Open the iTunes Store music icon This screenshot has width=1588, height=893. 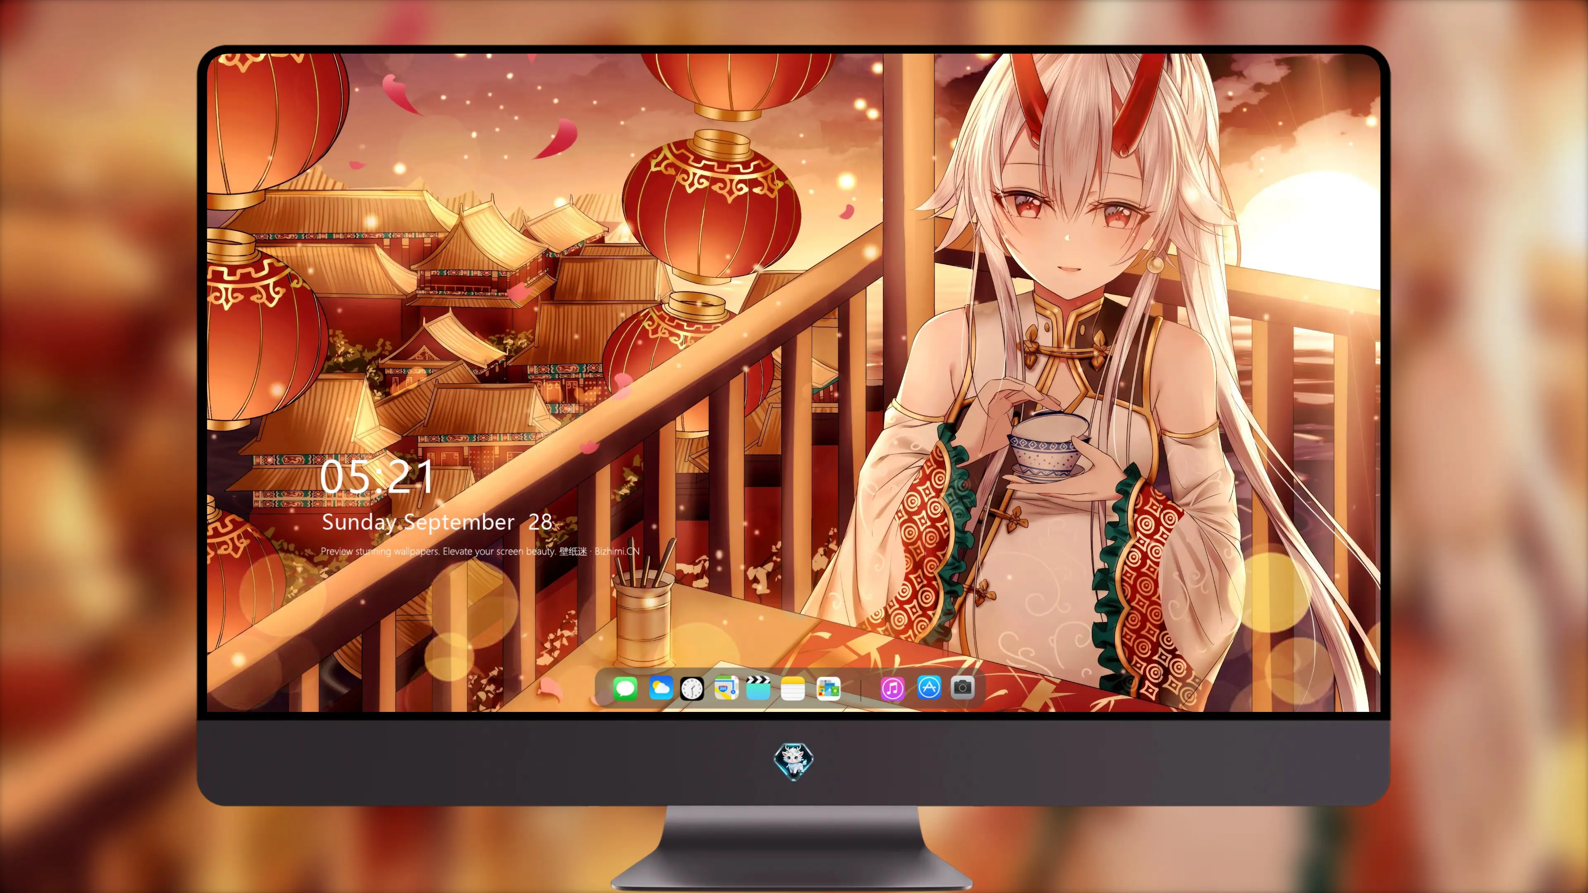coord(893,688)
